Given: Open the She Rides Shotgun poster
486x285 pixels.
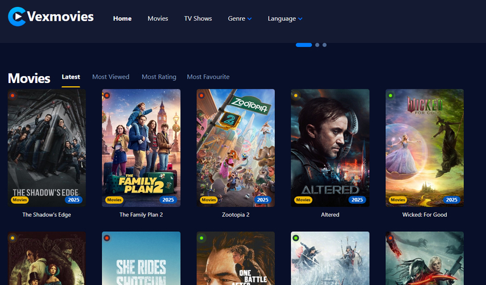Looking at the screenshot, I should pyautogui.click(x=141, y=258).
